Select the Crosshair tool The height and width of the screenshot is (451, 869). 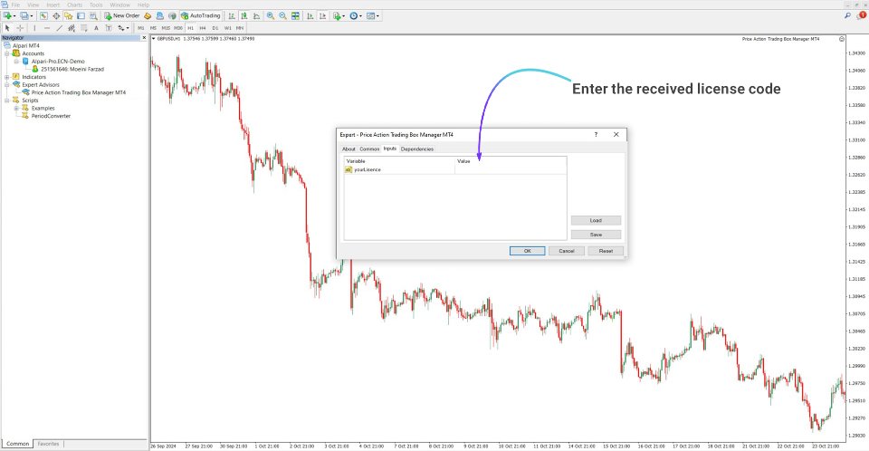pyautogui.click(x=20, y=28)
